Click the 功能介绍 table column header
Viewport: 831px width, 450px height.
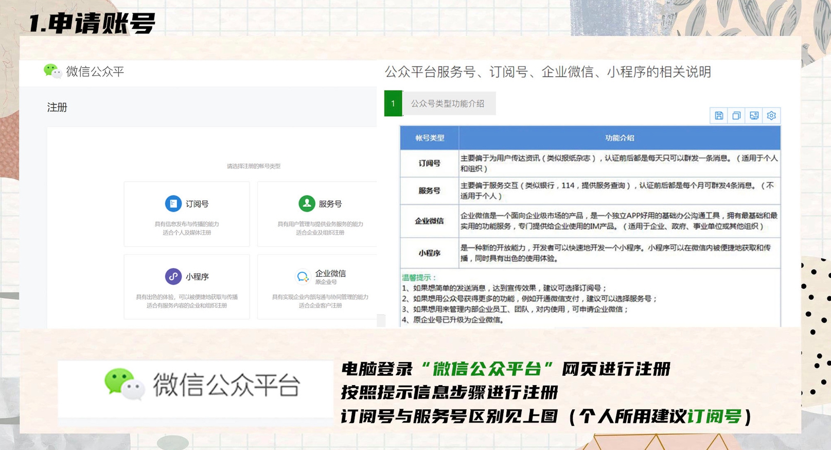pos(620,138)
